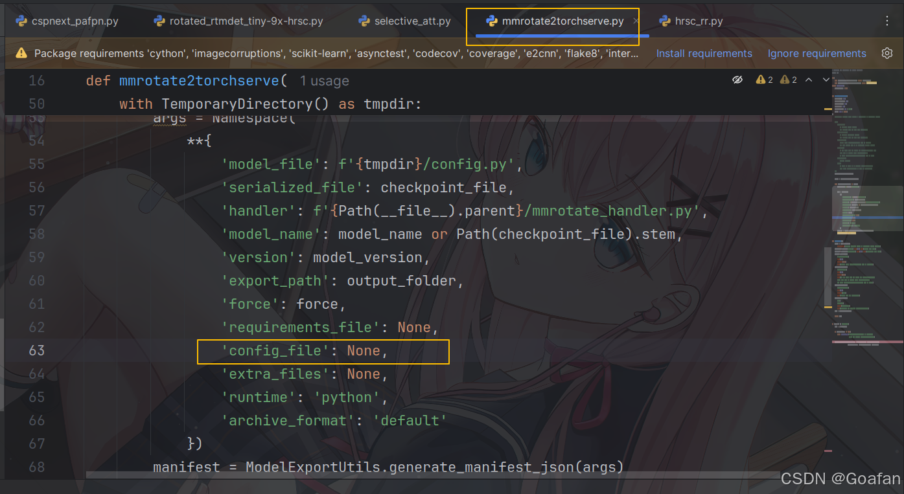Image resolution: width=904 pixels, height=494 pixels.
Task: Switch to the selective_att.py tab
Action: point(411,20)
